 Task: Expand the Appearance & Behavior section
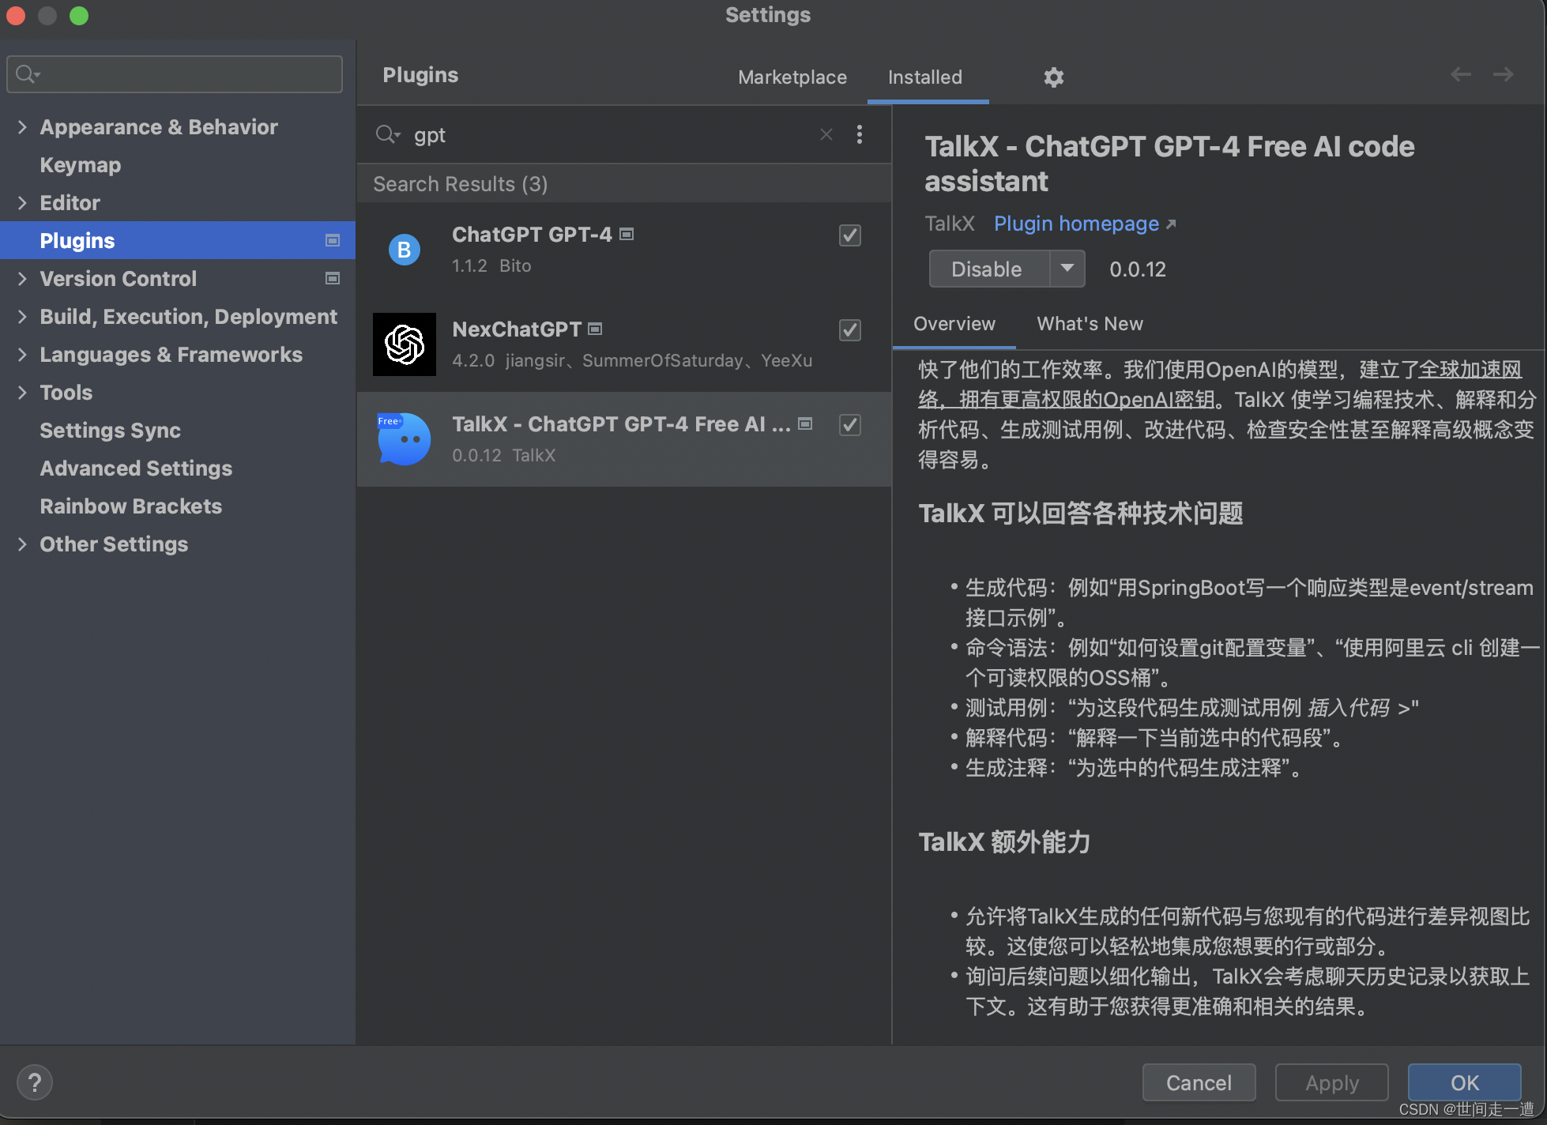tap(21, 125)
